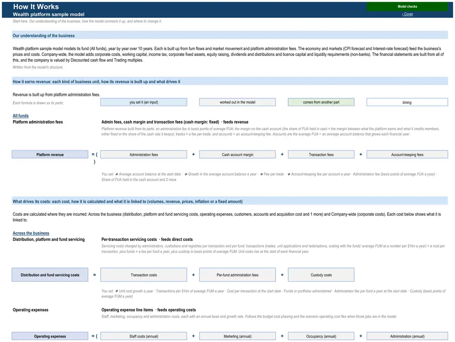The image size is (455, 342).
Task: Click the Per-fund administration fees box
Action: point(237,275)
